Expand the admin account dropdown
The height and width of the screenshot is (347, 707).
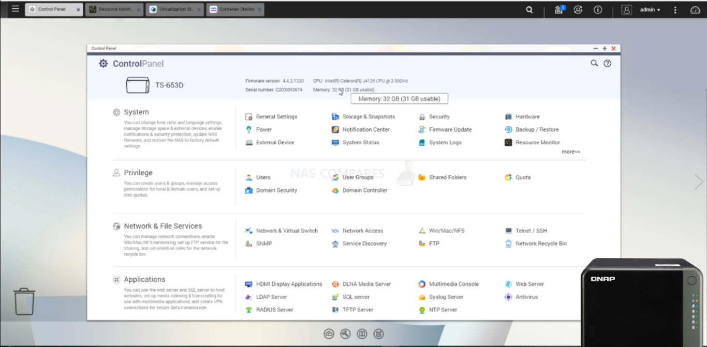650,9
